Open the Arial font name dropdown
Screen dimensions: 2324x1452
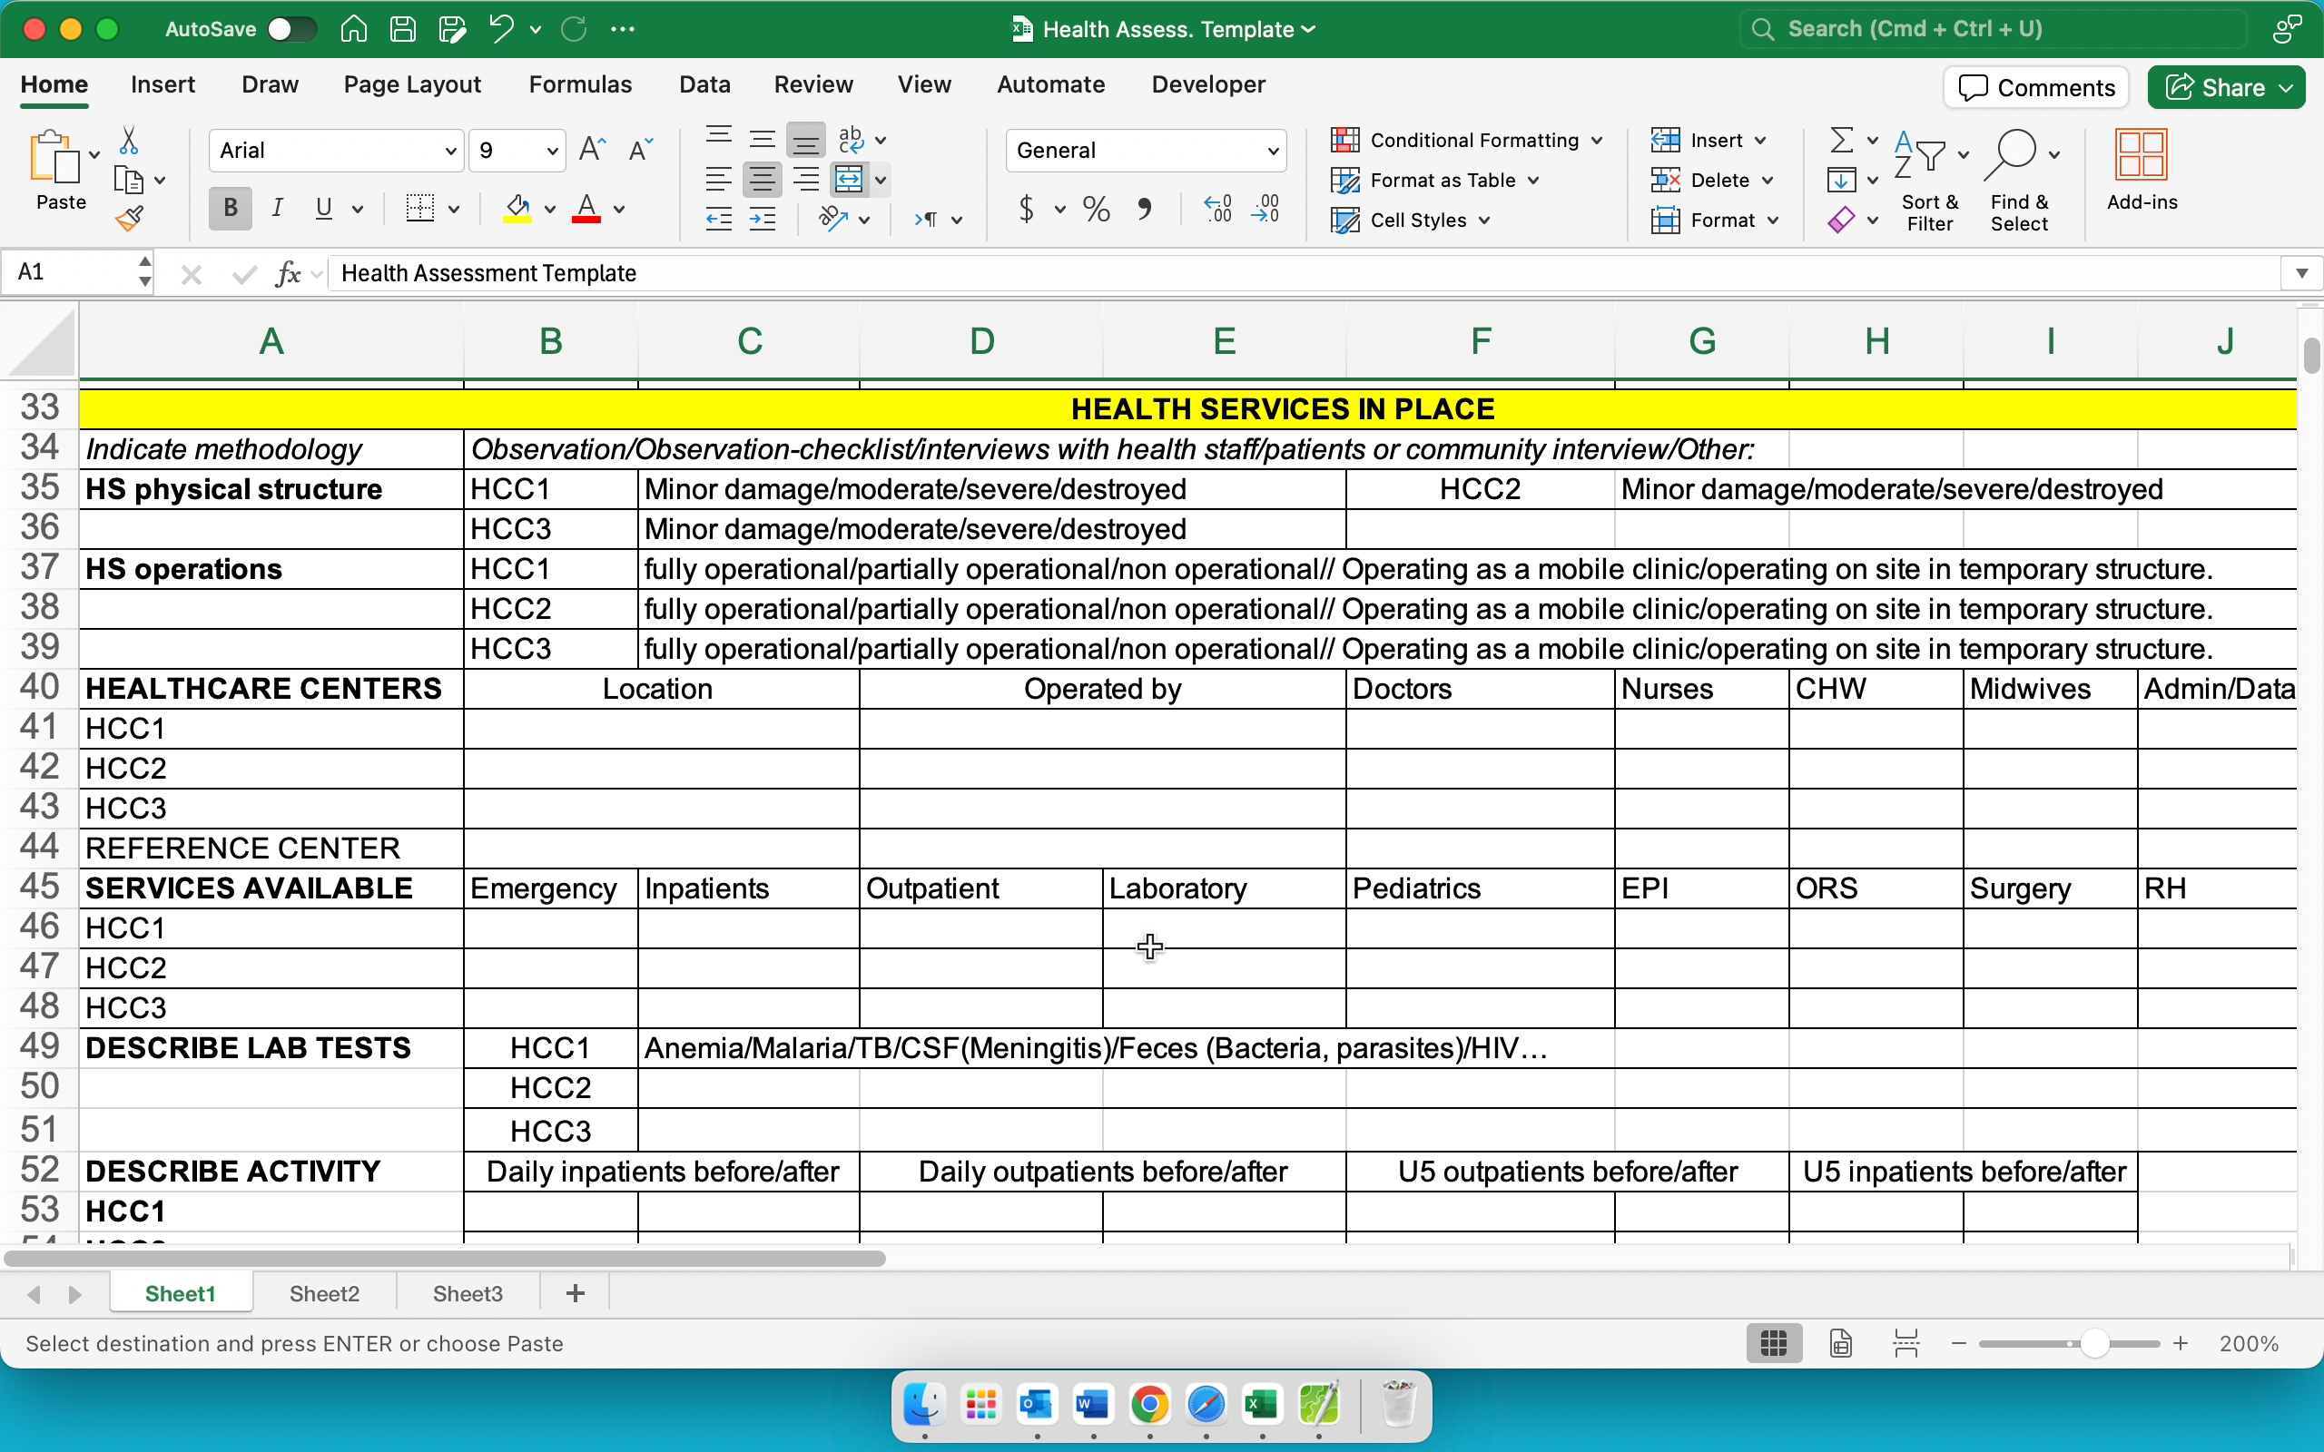(449, 151)
